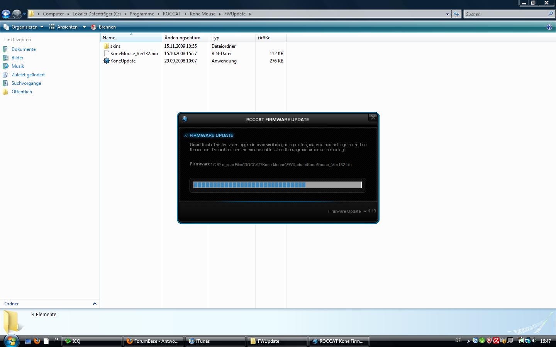The height and width of the screenshot is (347, 556).
Task: Click the volume speaker tray icon
Action: tap(534, 340)
